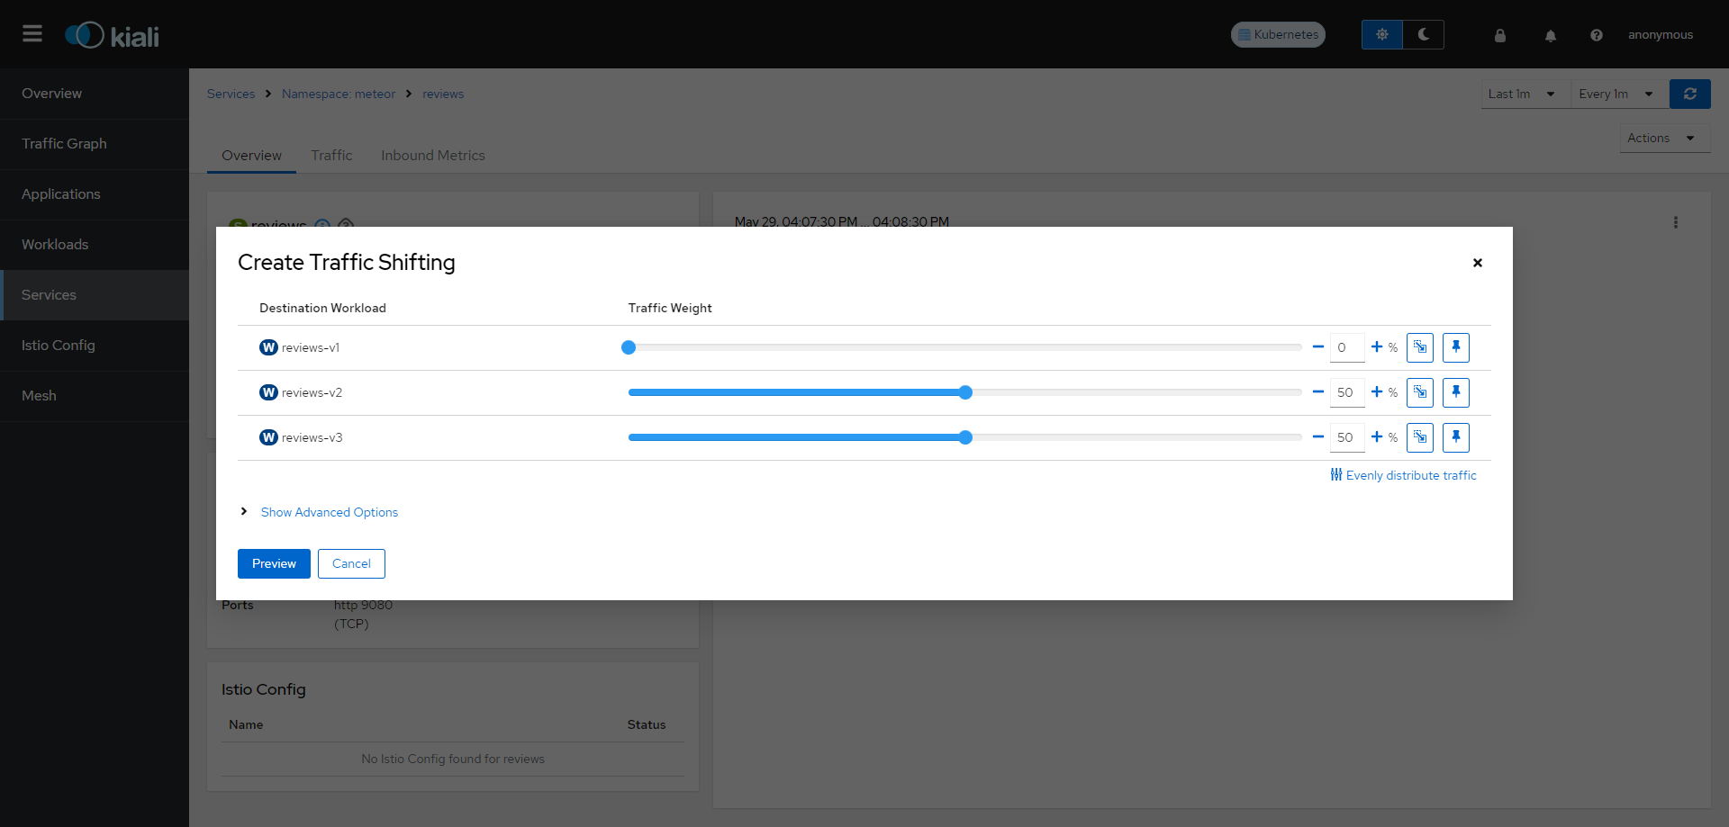Click the lock icon in header

pyautogui.click(x=1500, y=35)
